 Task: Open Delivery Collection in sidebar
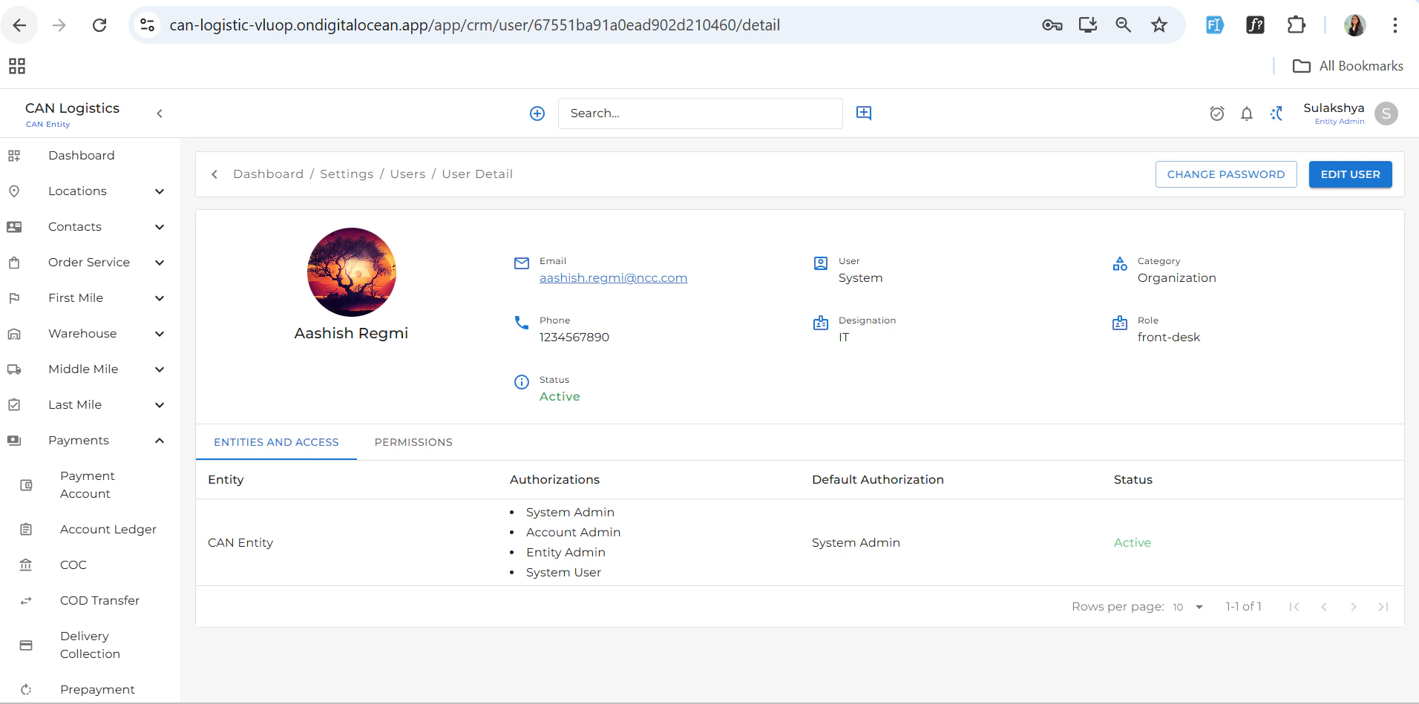point(91,645)
